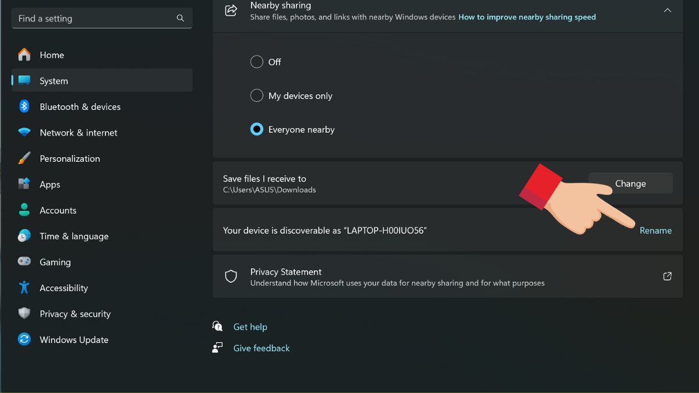Open the Privacy Statement external link icon
Image resolution: width=699 pixels, height=393 pixels.
coord(668,277)
